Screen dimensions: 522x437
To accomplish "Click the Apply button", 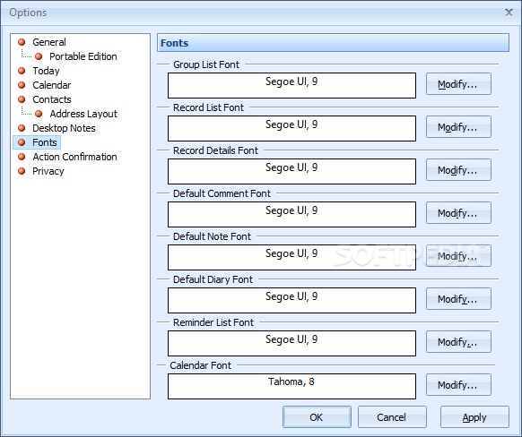I will pos(474,417).
